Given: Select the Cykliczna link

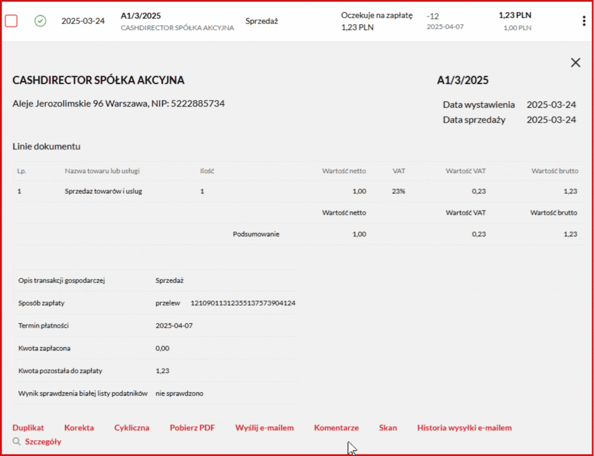Looking at the screenshot, I should 132,428.
